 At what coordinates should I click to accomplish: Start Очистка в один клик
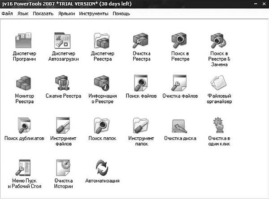[218, 125]
